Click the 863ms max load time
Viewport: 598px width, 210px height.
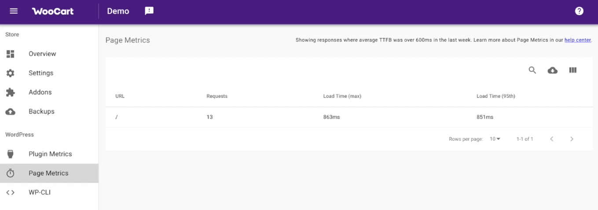[331, 117]
